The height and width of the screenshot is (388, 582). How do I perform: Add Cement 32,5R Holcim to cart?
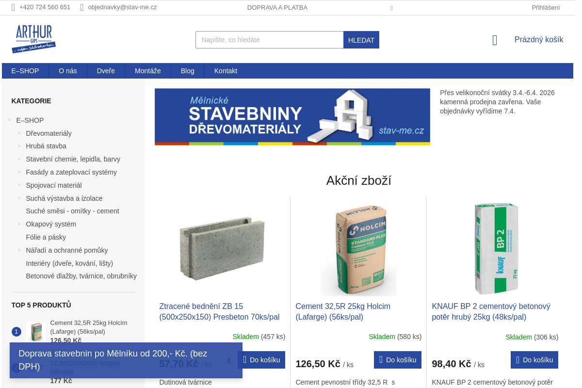point(398,360)
